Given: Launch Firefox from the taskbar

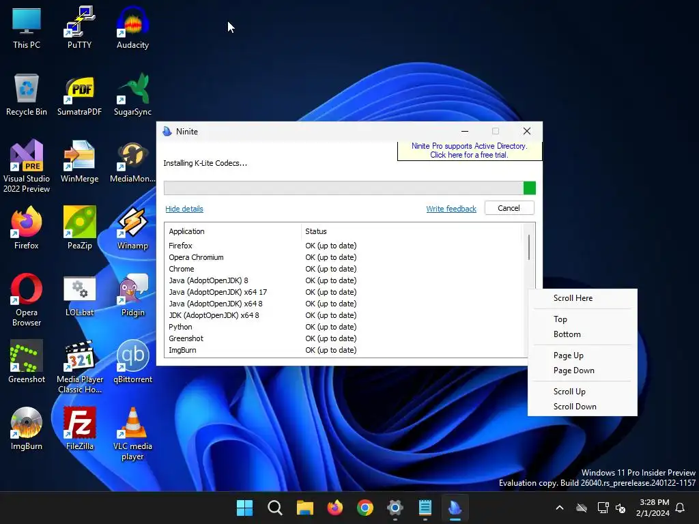Looking at the screenshot, I should point(334,508).
